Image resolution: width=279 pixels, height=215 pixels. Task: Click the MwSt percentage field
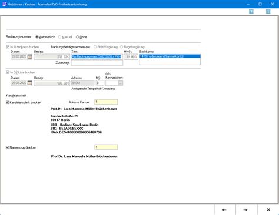[x=131, y=56]
